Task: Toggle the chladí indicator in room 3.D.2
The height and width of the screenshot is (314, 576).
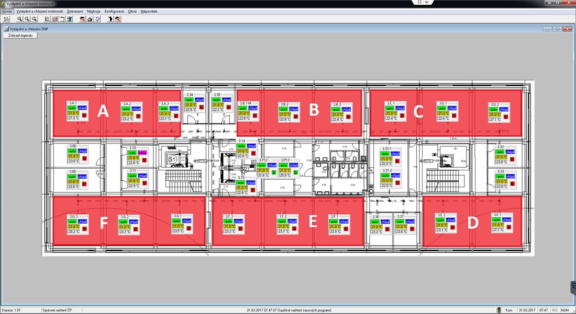Action: 503,109
